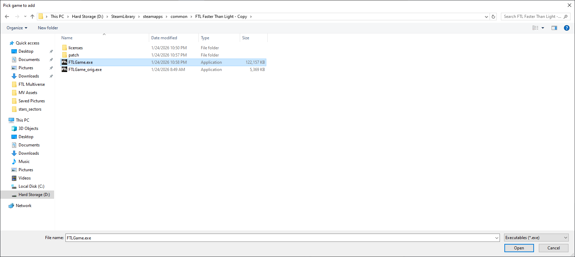The width and height of the screenshot is (575, 257).
Task: Select Pictures under This PC
Action: click(26, 170)
